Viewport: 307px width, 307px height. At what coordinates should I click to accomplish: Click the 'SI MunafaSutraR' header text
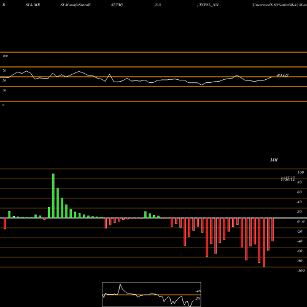tap(76, 5)
